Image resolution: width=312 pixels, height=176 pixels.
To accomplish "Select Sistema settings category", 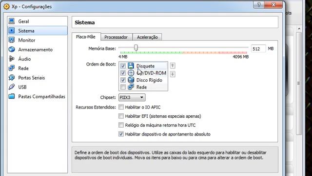I will click(38, 30).
